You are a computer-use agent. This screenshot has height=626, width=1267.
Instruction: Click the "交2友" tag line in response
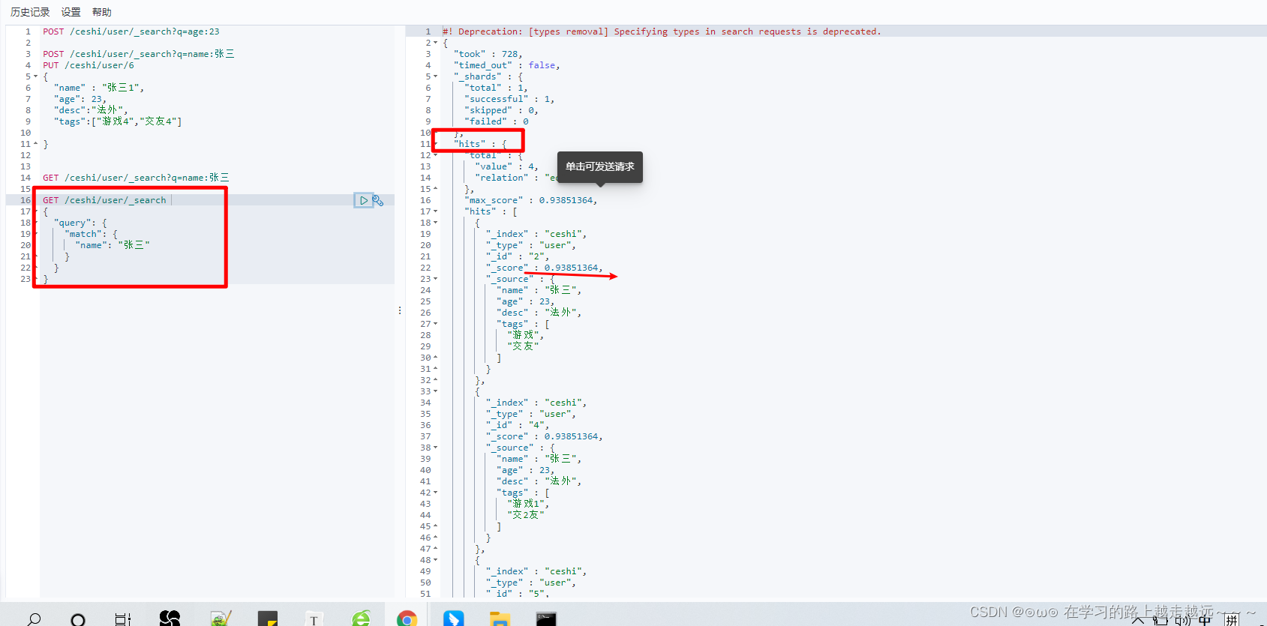tap(526, 515)
